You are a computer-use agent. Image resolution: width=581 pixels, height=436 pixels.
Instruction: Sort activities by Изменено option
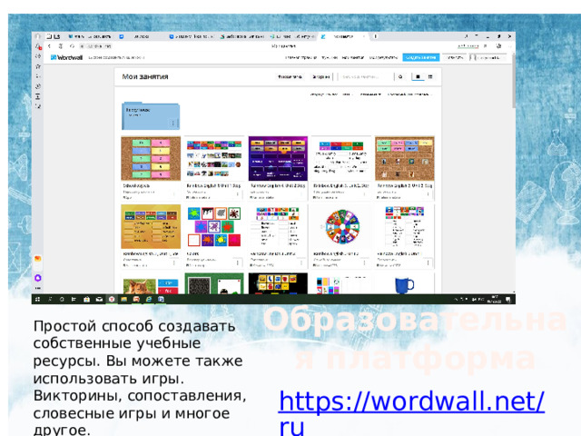[370, 94]
